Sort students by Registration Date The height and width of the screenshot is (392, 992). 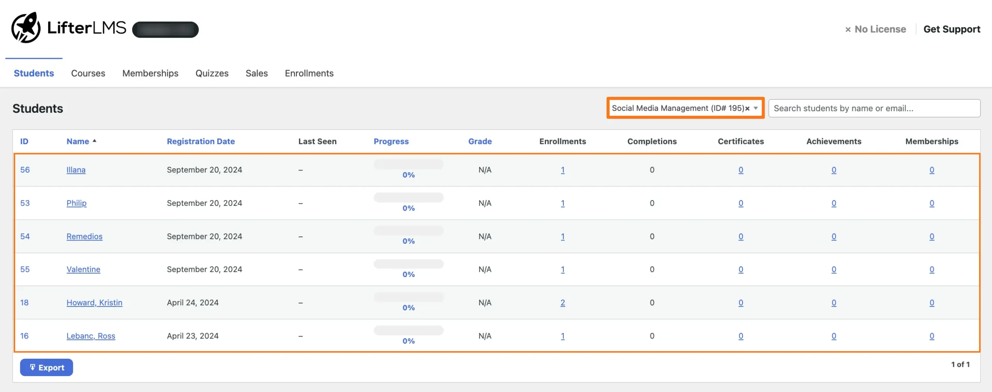[201, 141]
